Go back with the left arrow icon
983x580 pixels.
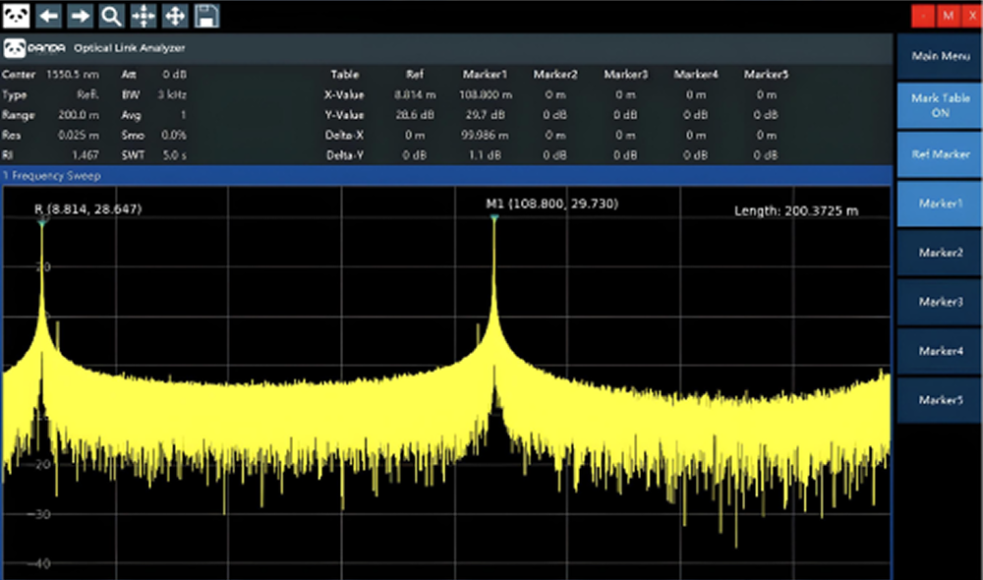[x=48, y=16]
